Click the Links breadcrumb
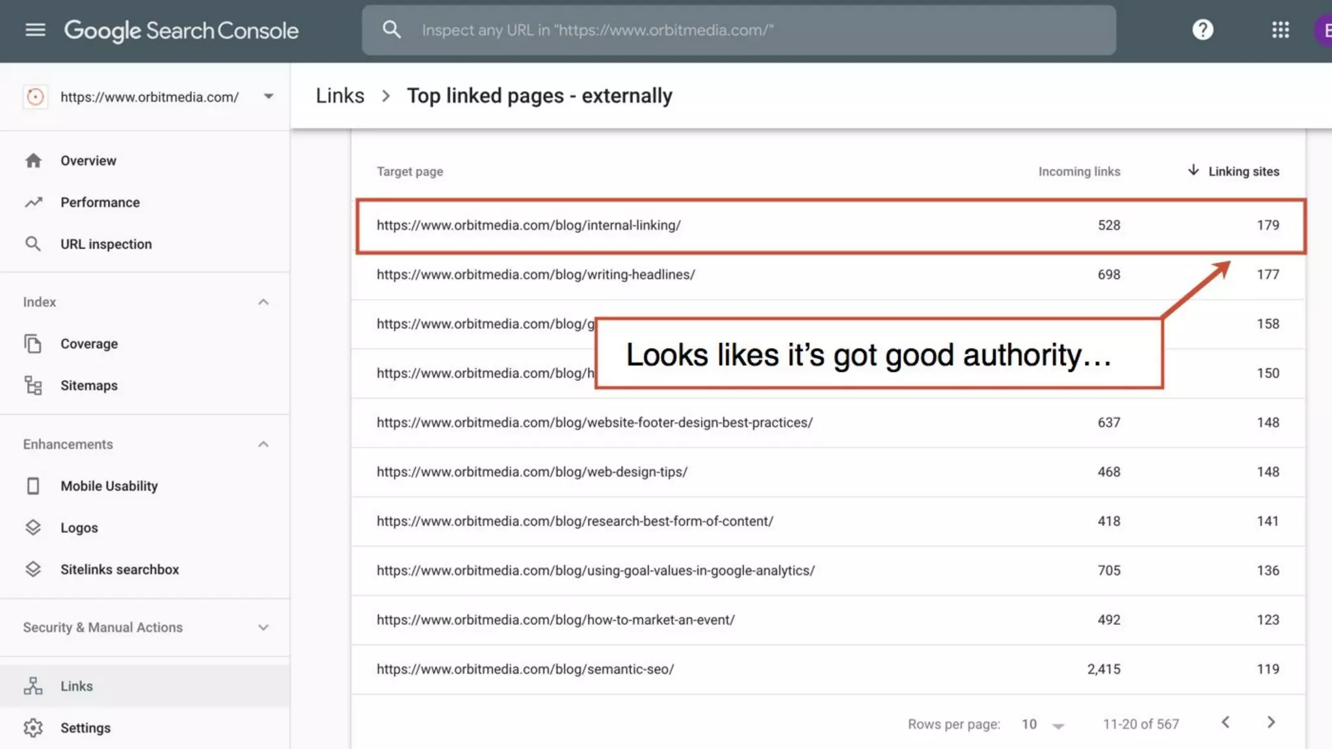The image size is (1332, 749). tap(340, 96)
